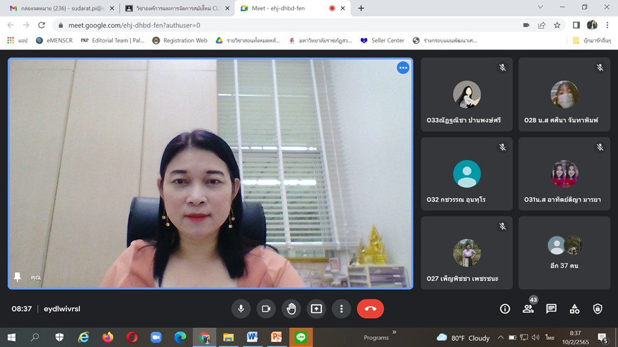Pin icon on the main video tile

coord(18,277)
